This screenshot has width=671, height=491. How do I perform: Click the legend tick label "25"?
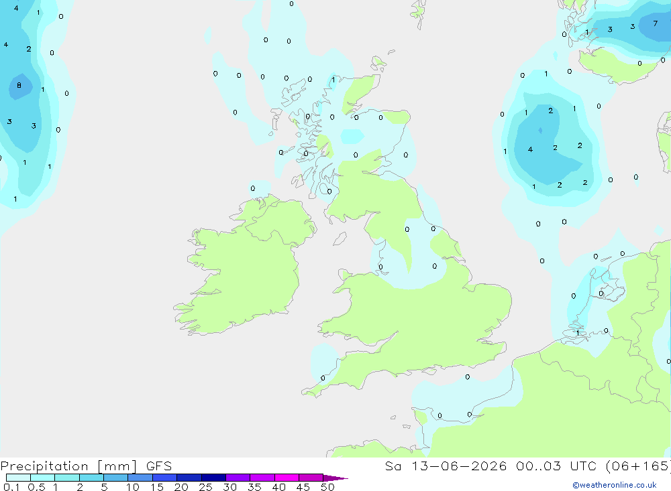click(x=205, y=487)
